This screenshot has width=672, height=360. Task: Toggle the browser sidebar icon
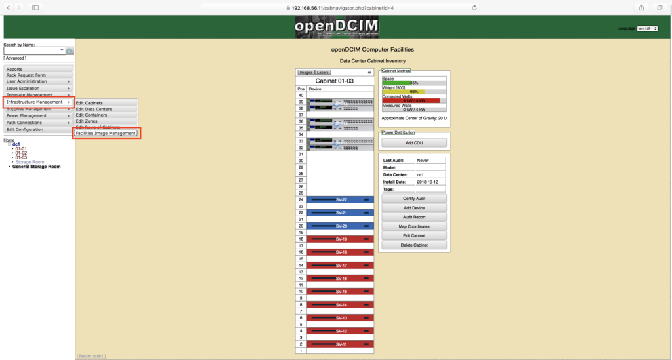35,8
